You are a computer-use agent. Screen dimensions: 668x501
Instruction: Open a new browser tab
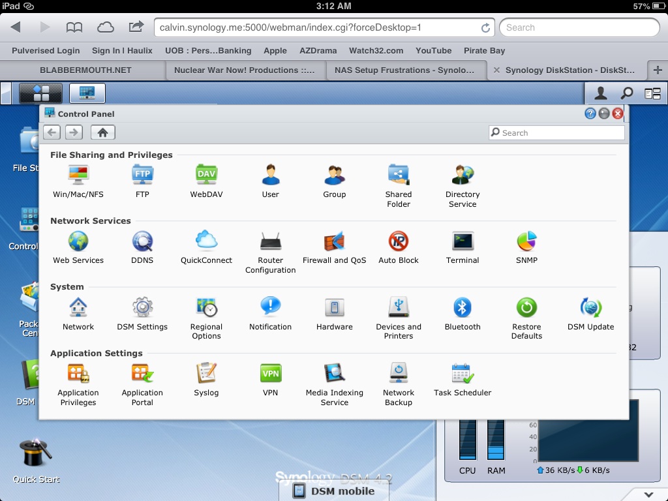click(x=658, y=70)
